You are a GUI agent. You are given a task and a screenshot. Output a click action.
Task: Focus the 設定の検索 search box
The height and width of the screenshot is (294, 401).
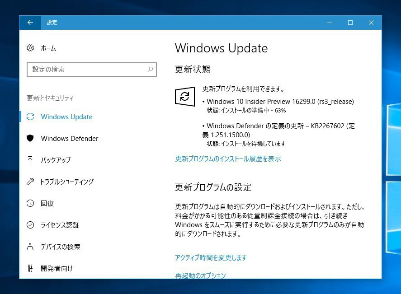[x=92, y=70]
